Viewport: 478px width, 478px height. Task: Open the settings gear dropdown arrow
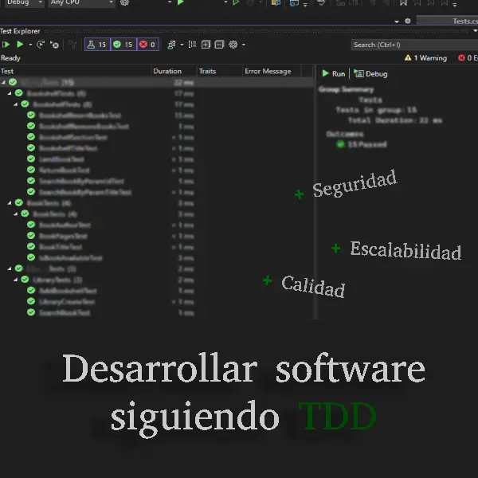[244, 45]
